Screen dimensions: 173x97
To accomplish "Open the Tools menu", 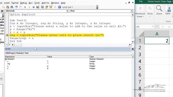I will 37,3.
